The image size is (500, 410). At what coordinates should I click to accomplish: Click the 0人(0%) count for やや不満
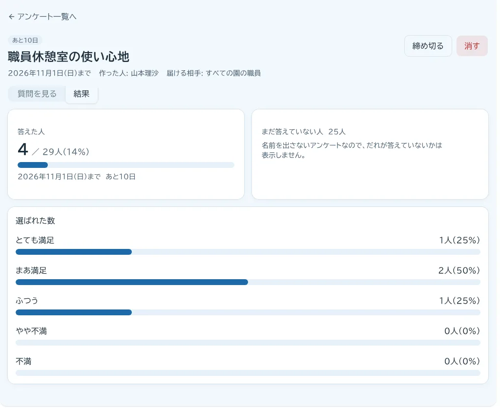pyautogui.click(x=462, y=331)
